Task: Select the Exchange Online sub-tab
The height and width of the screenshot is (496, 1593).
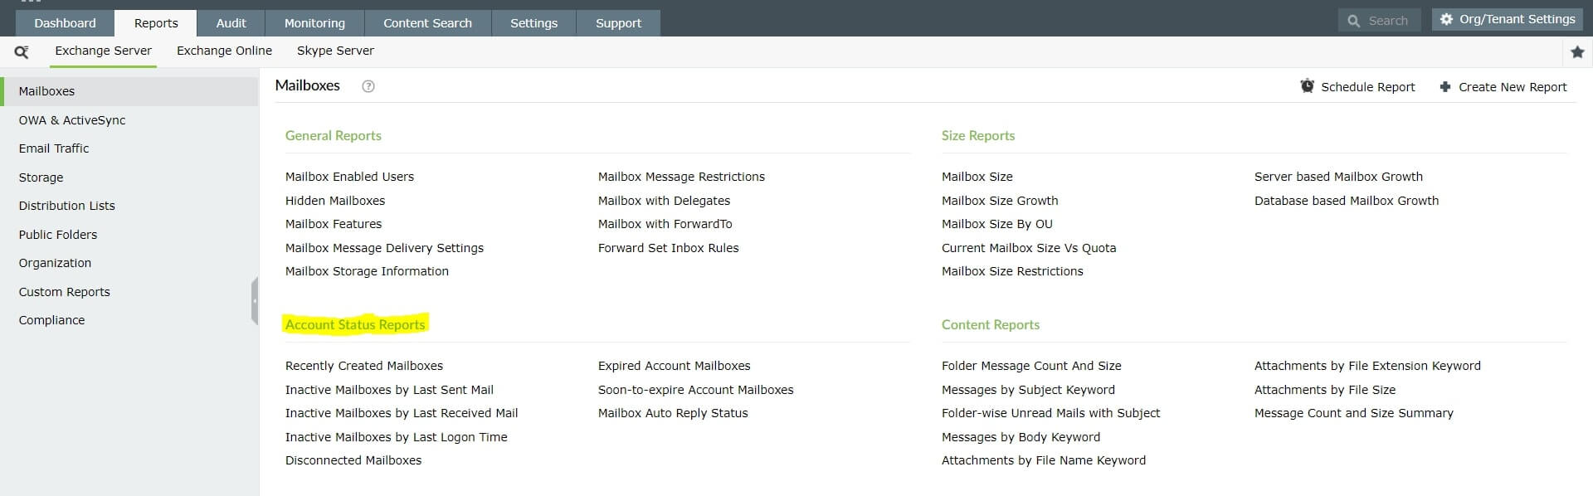Action: tap(224, 51)
